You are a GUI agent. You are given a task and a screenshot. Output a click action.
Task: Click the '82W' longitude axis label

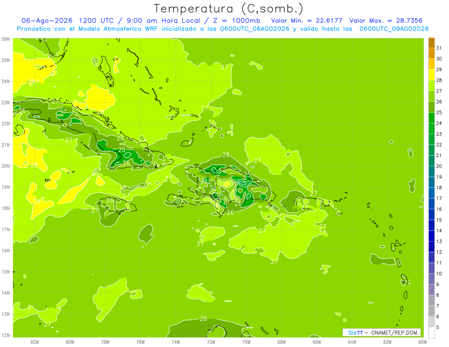coord(35,342)
